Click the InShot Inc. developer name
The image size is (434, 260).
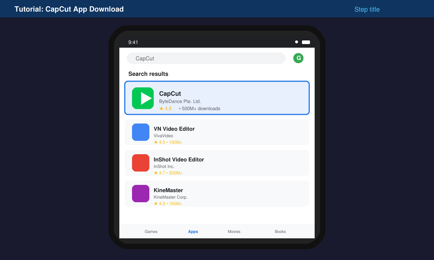click(x=164, y=166)
